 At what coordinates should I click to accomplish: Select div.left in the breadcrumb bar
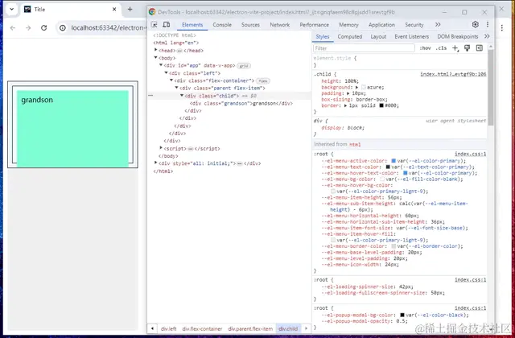tap(168, 328)
